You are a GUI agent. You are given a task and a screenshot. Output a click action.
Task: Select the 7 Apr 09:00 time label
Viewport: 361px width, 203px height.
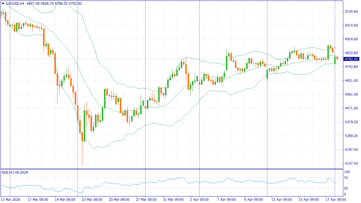226,200
